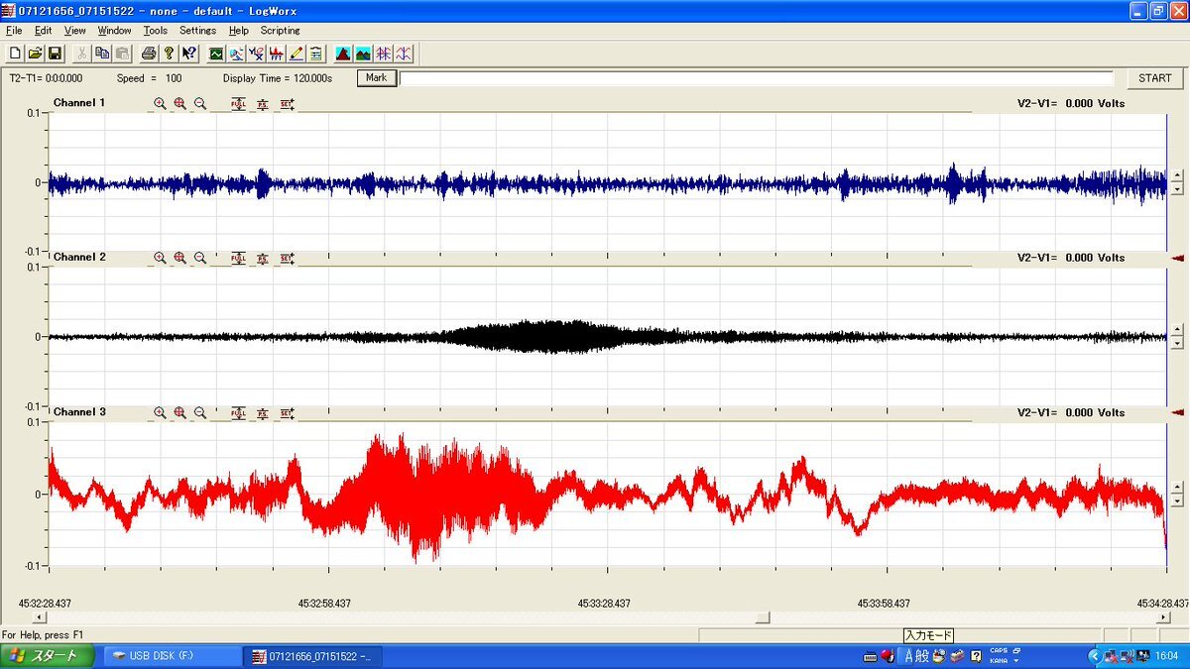
Task: Apply autoscale (P.S.) to Channel 2
Action: pyautogui.click(x=262, y=258)
